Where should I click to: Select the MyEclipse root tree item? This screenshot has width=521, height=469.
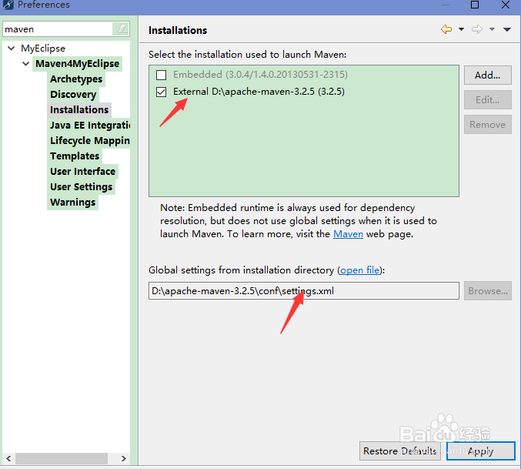[x=43, y=49]
